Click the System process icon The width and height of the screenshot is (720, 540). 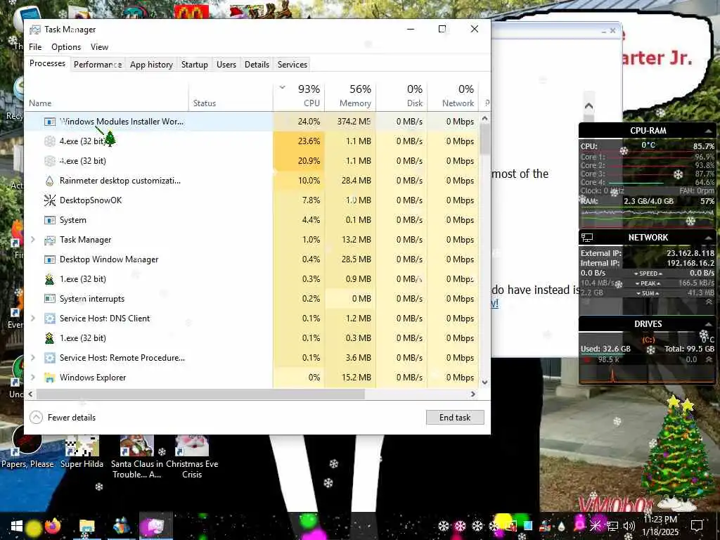click(50, 220)
